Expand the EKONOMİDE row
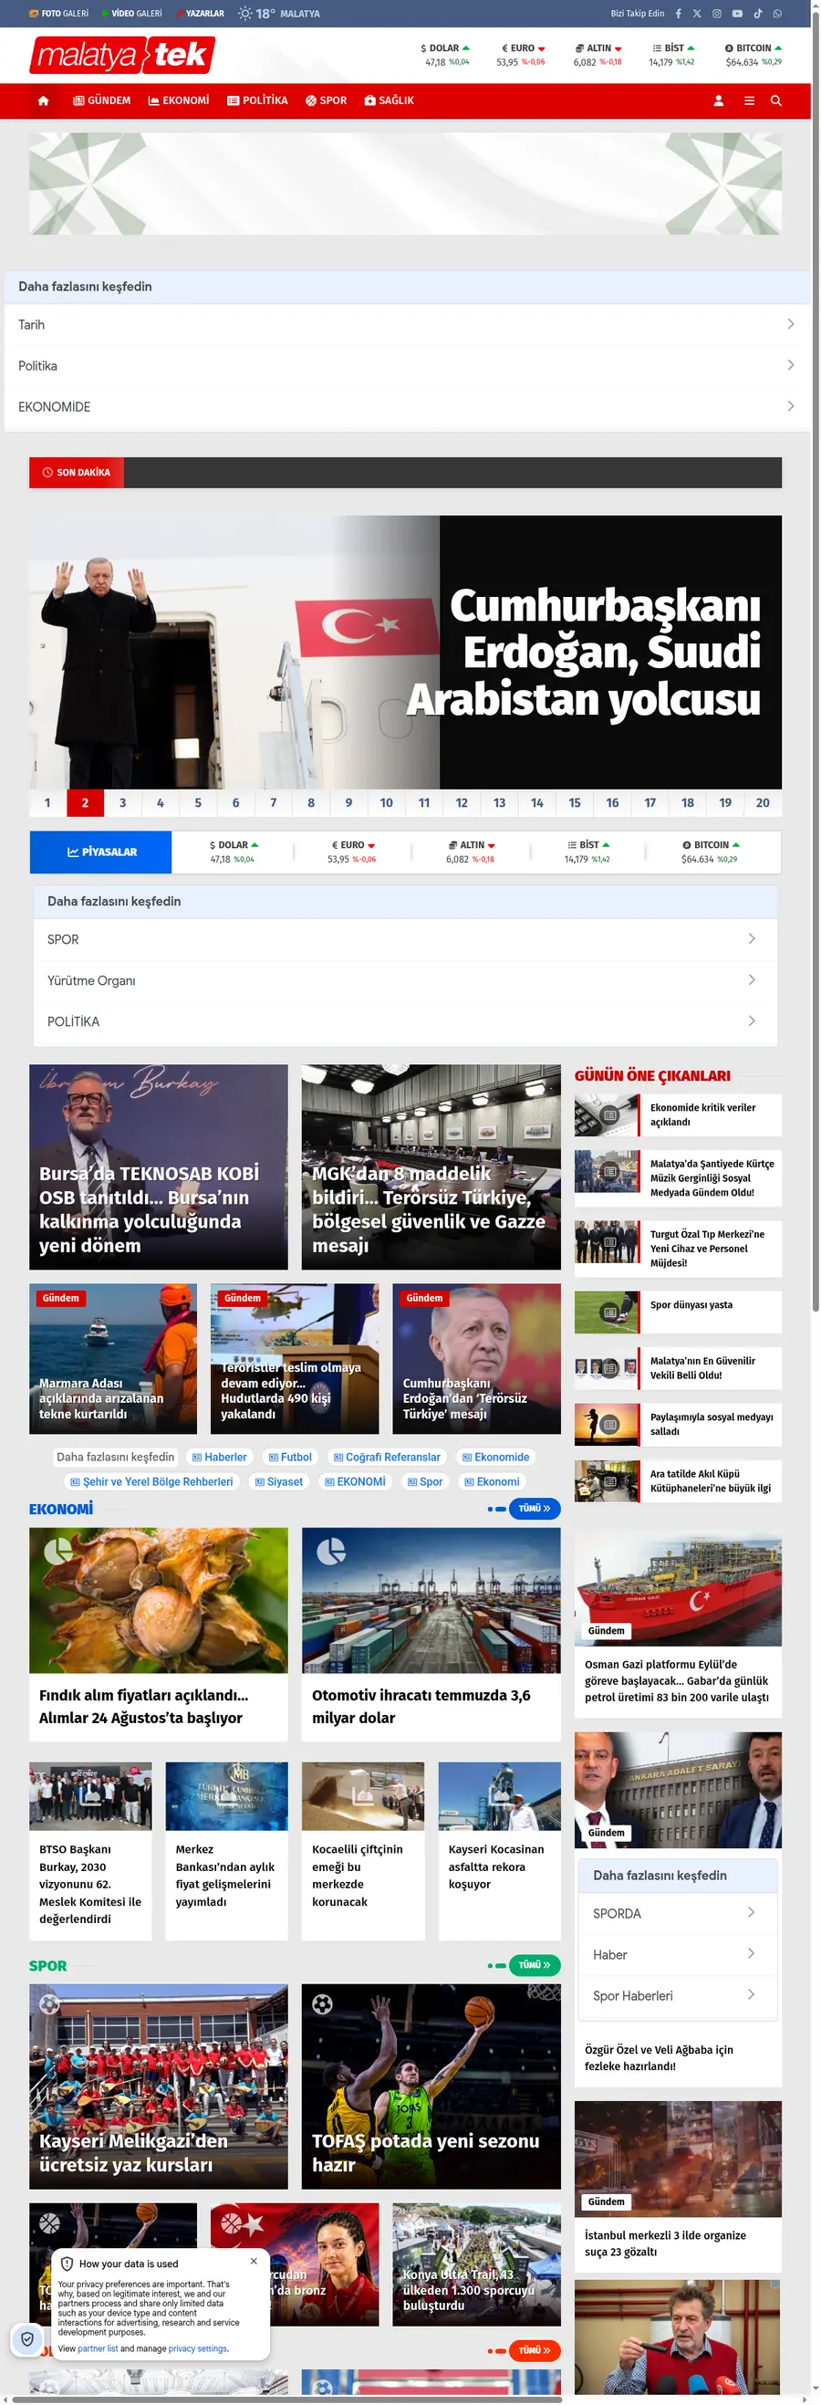821x2405 pixels. (x=407, y=407)
